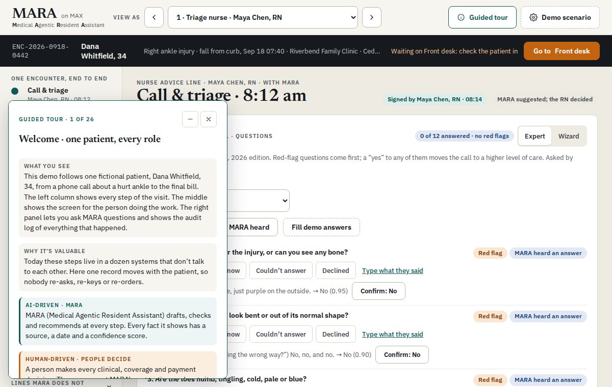Image resolution: width=612 pixels, height=387 pixels.
Task: Select Declined for the bent shape question
Action: click(336, 334)
